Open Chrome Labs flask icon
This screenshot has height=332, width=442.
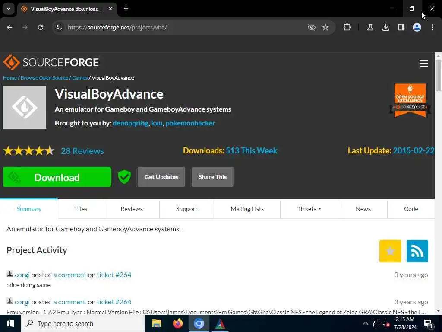tap(370, 27)
